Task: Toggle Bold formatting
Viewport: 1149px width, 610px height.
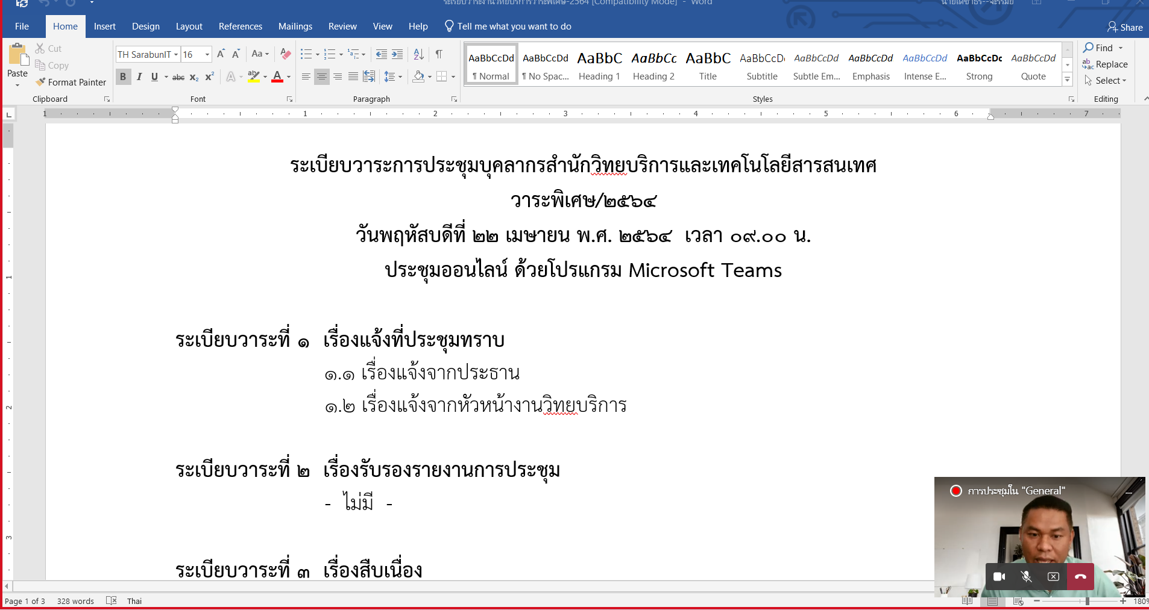Action: pos(123,76)
